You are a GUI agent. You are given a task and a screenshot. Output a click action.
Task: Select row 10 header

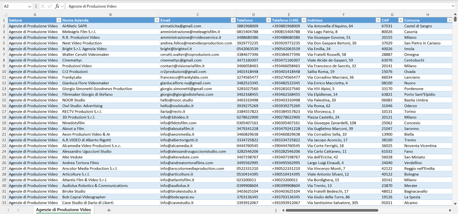pos(4,72)
